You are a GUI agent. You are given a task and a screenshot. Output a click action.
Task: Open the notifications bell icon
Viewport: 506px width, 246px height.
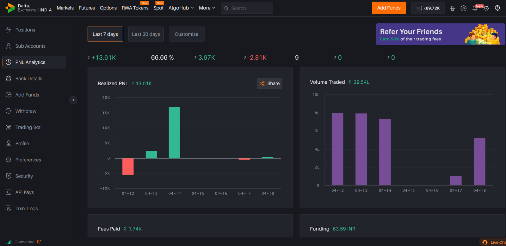tap(475, 8)
